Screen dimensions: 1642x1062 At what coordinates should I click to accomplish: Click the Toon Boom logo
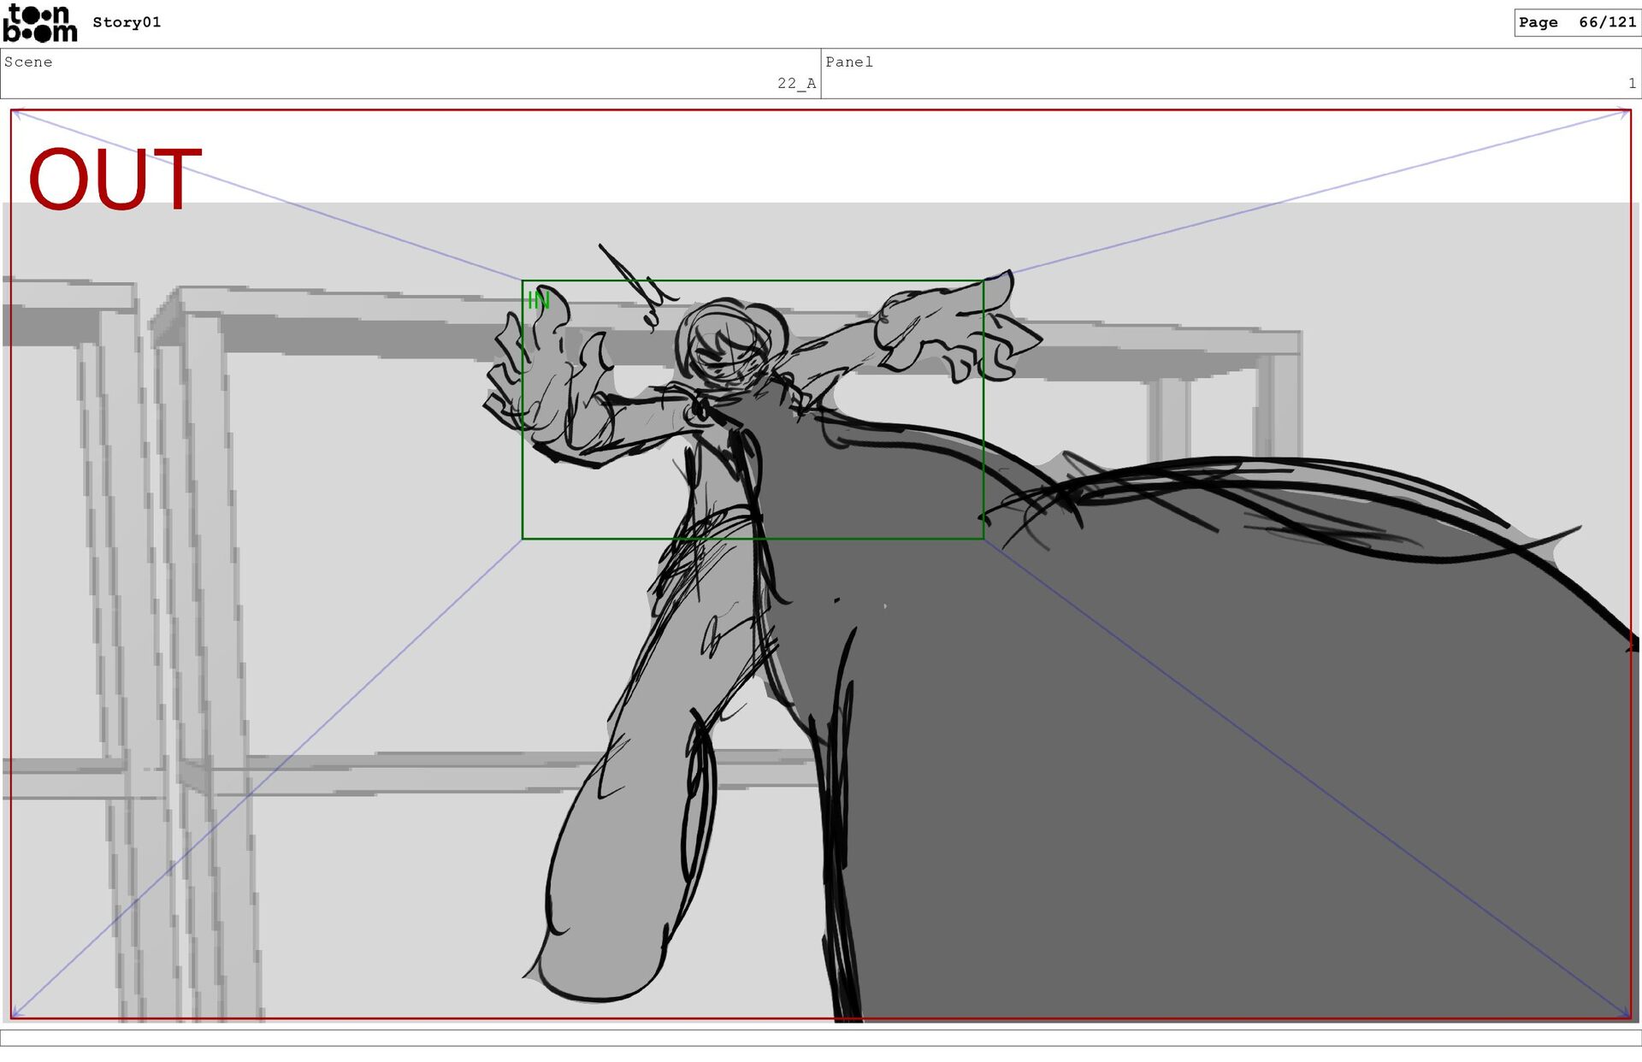pos(40,23)
